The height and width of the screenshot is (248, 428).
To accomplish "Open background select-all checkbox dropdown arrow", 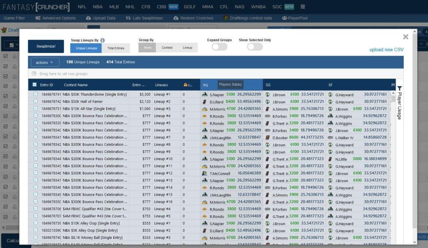I will pos(17,45).
